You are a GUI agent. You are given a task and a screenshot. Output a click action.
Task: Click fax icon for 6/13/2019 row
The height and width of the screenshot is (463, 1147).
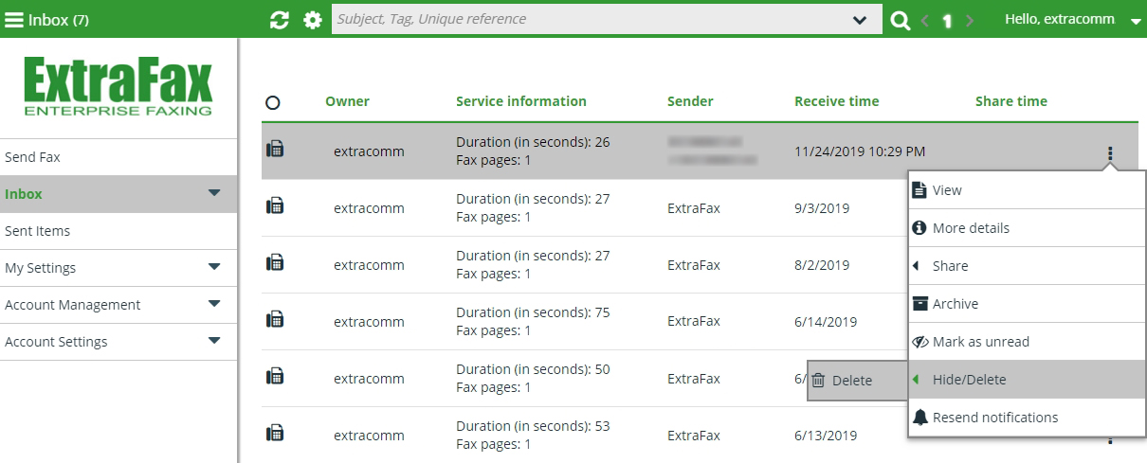pos(275,433)
